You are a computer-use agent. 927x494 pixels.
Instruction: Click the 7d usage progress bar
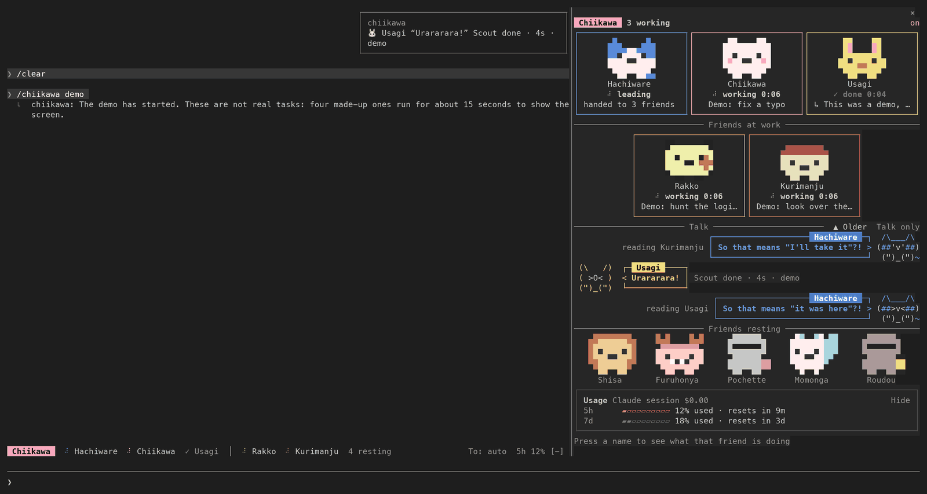click(x=646, y=421)
